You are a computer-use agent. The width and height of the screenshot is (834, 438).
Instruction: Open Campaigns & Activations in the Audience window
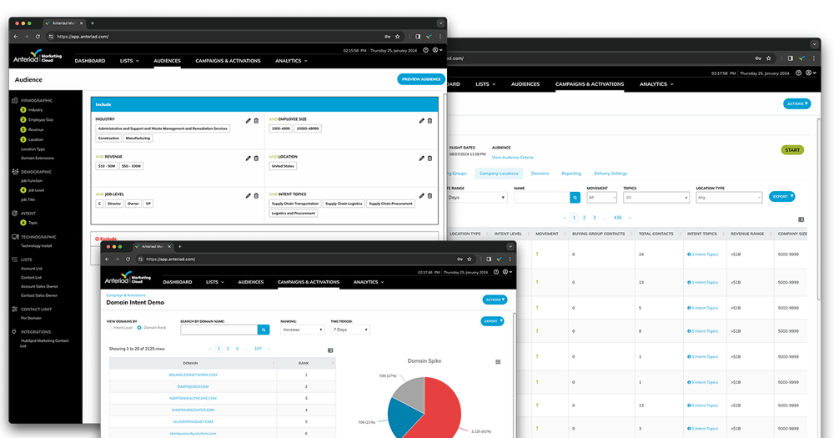[x=228, y=61]
